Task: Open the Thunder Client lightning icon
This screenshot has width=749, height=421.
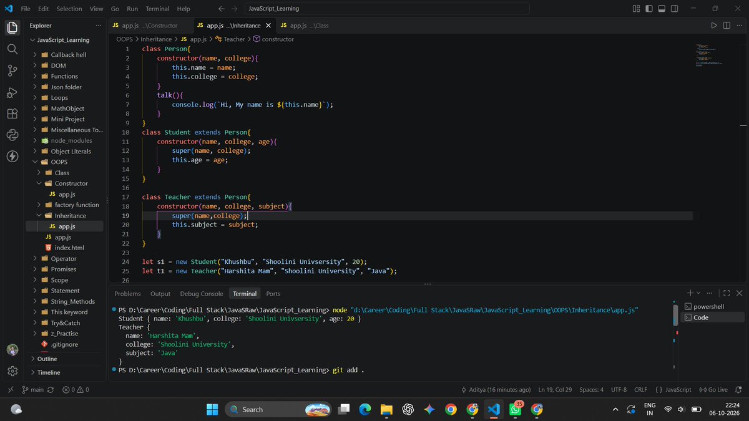Action: tap(12, 156)
